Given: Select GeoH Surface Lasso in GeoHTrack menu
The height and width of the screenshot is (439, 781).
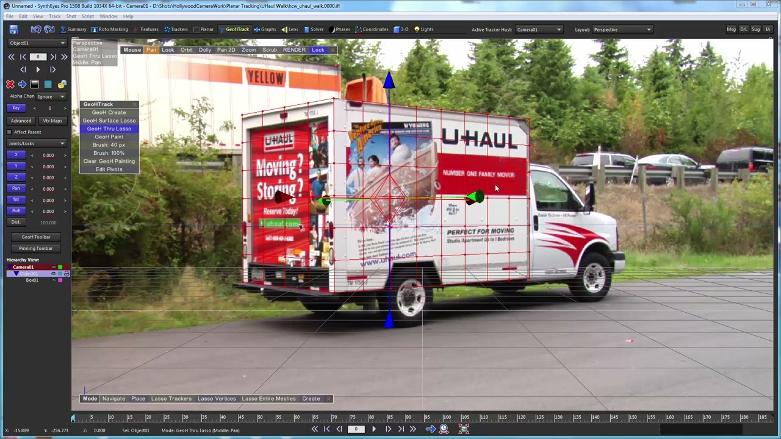Looking at the screenshot, I should pos(109,121).
